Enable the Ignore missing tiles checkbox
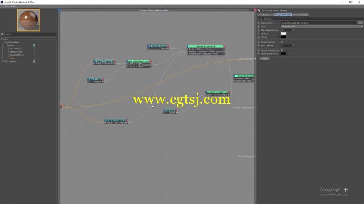Image resolution: width=364 pixels, height=204 pixels. [282, 50]
